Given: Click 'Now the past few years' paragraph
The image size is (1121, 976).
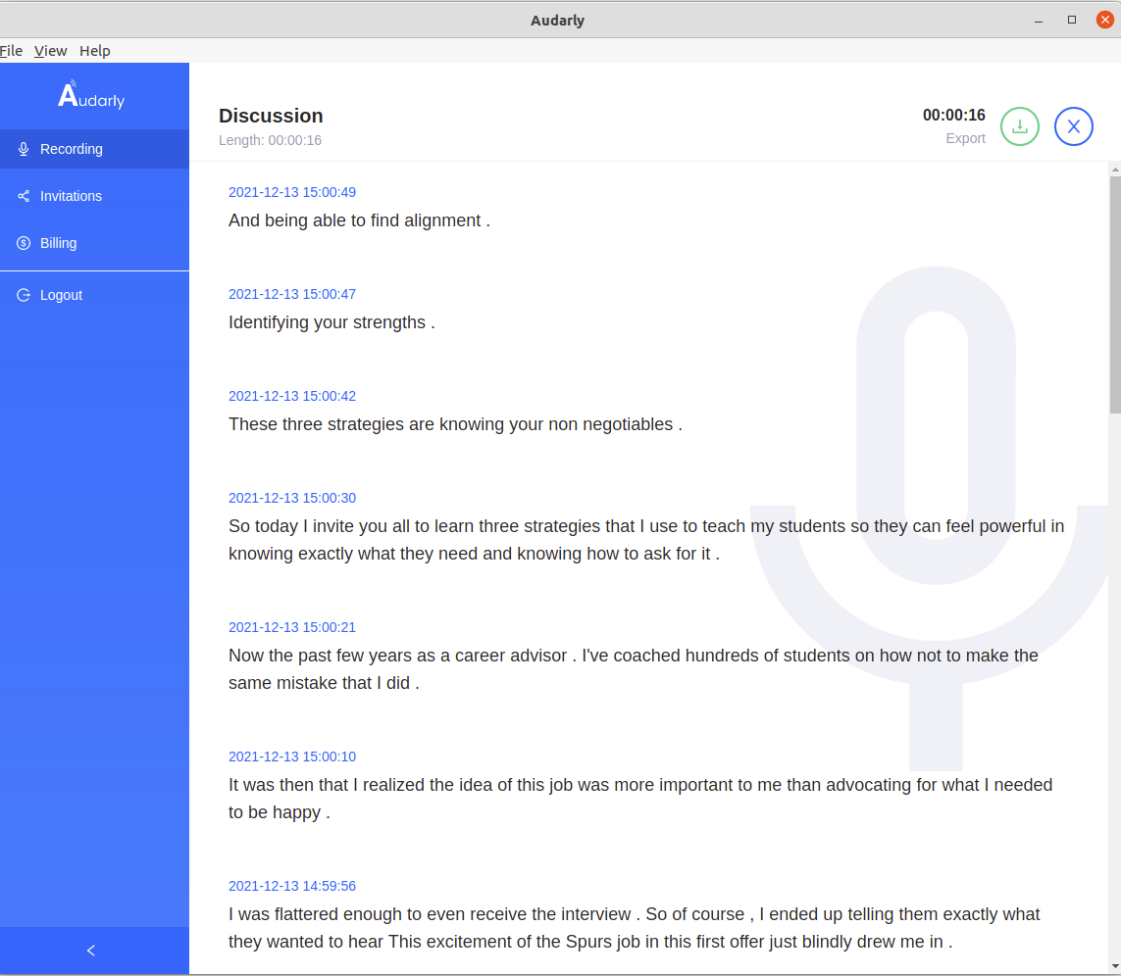Looking at the screenshot, I should pyautogui.click(x=634, y=668).
